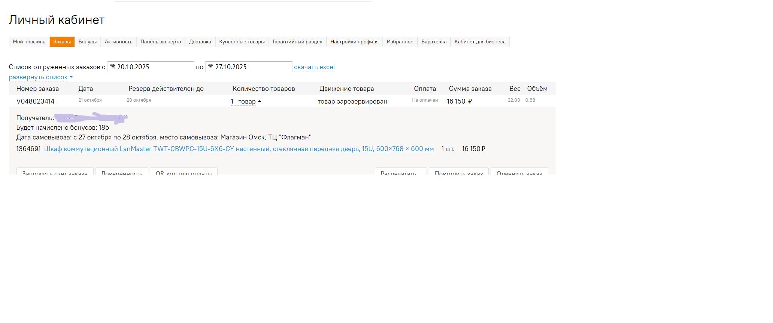The width and height of the screenshot is (773, 323).
Task: Switch to the Бонусы tab
Action: [x=88, y=42]
